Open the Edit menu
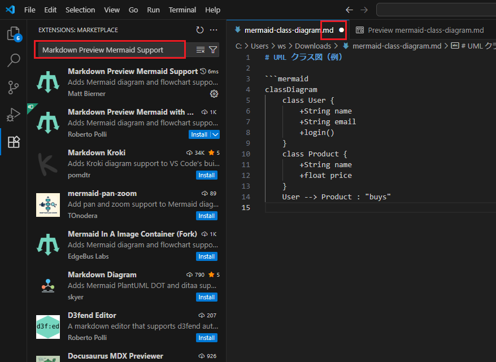 tap(50, 10)
